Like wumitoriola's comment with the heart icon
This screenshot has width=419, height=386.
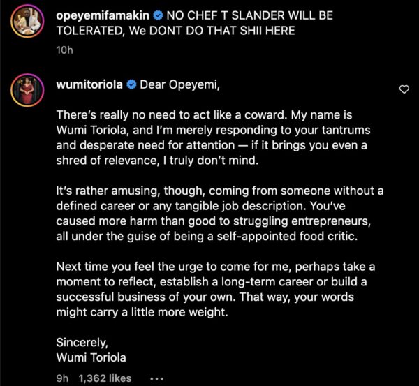pos(403,89)
